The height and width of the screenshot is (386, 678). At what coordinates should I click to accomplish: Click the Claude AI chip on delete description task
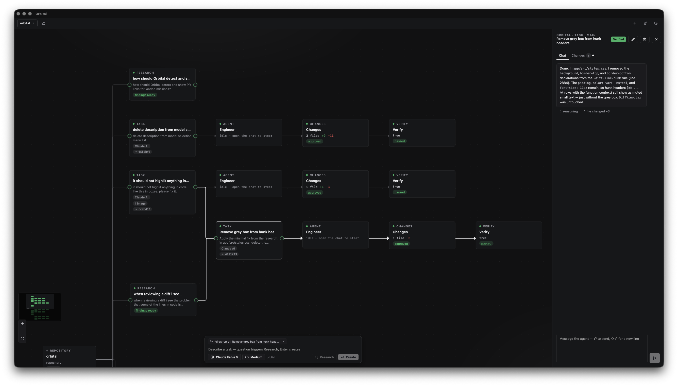142,146
